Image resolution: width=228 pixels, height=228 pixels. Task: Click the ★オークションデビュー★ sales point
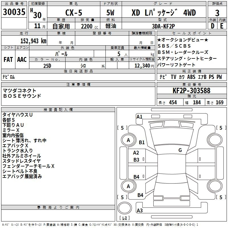(183, 40)
